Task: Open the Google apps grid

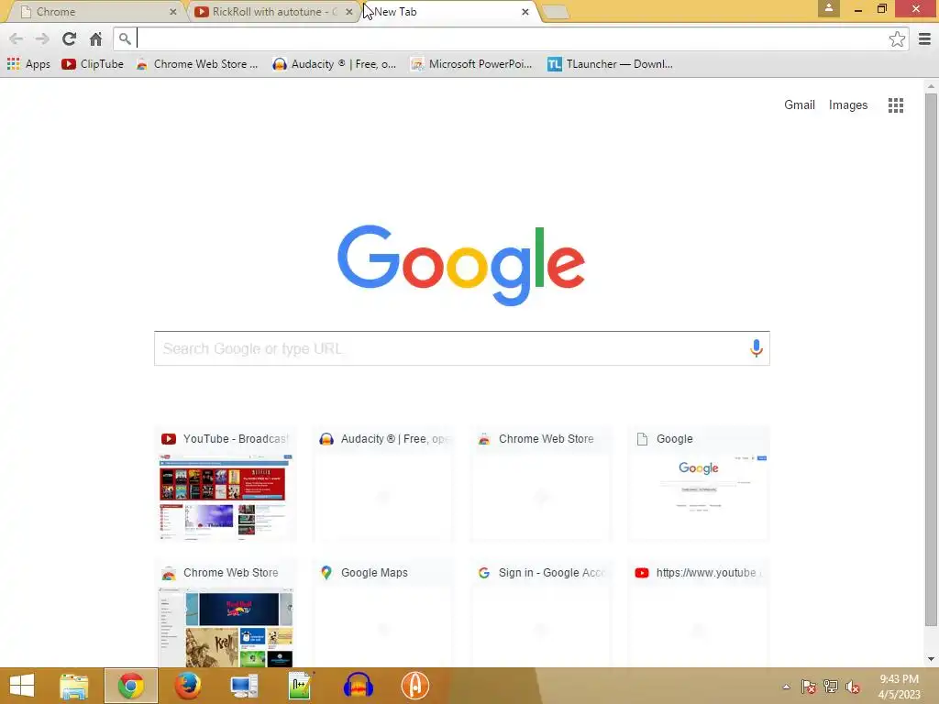Action: tap(895, 105)
